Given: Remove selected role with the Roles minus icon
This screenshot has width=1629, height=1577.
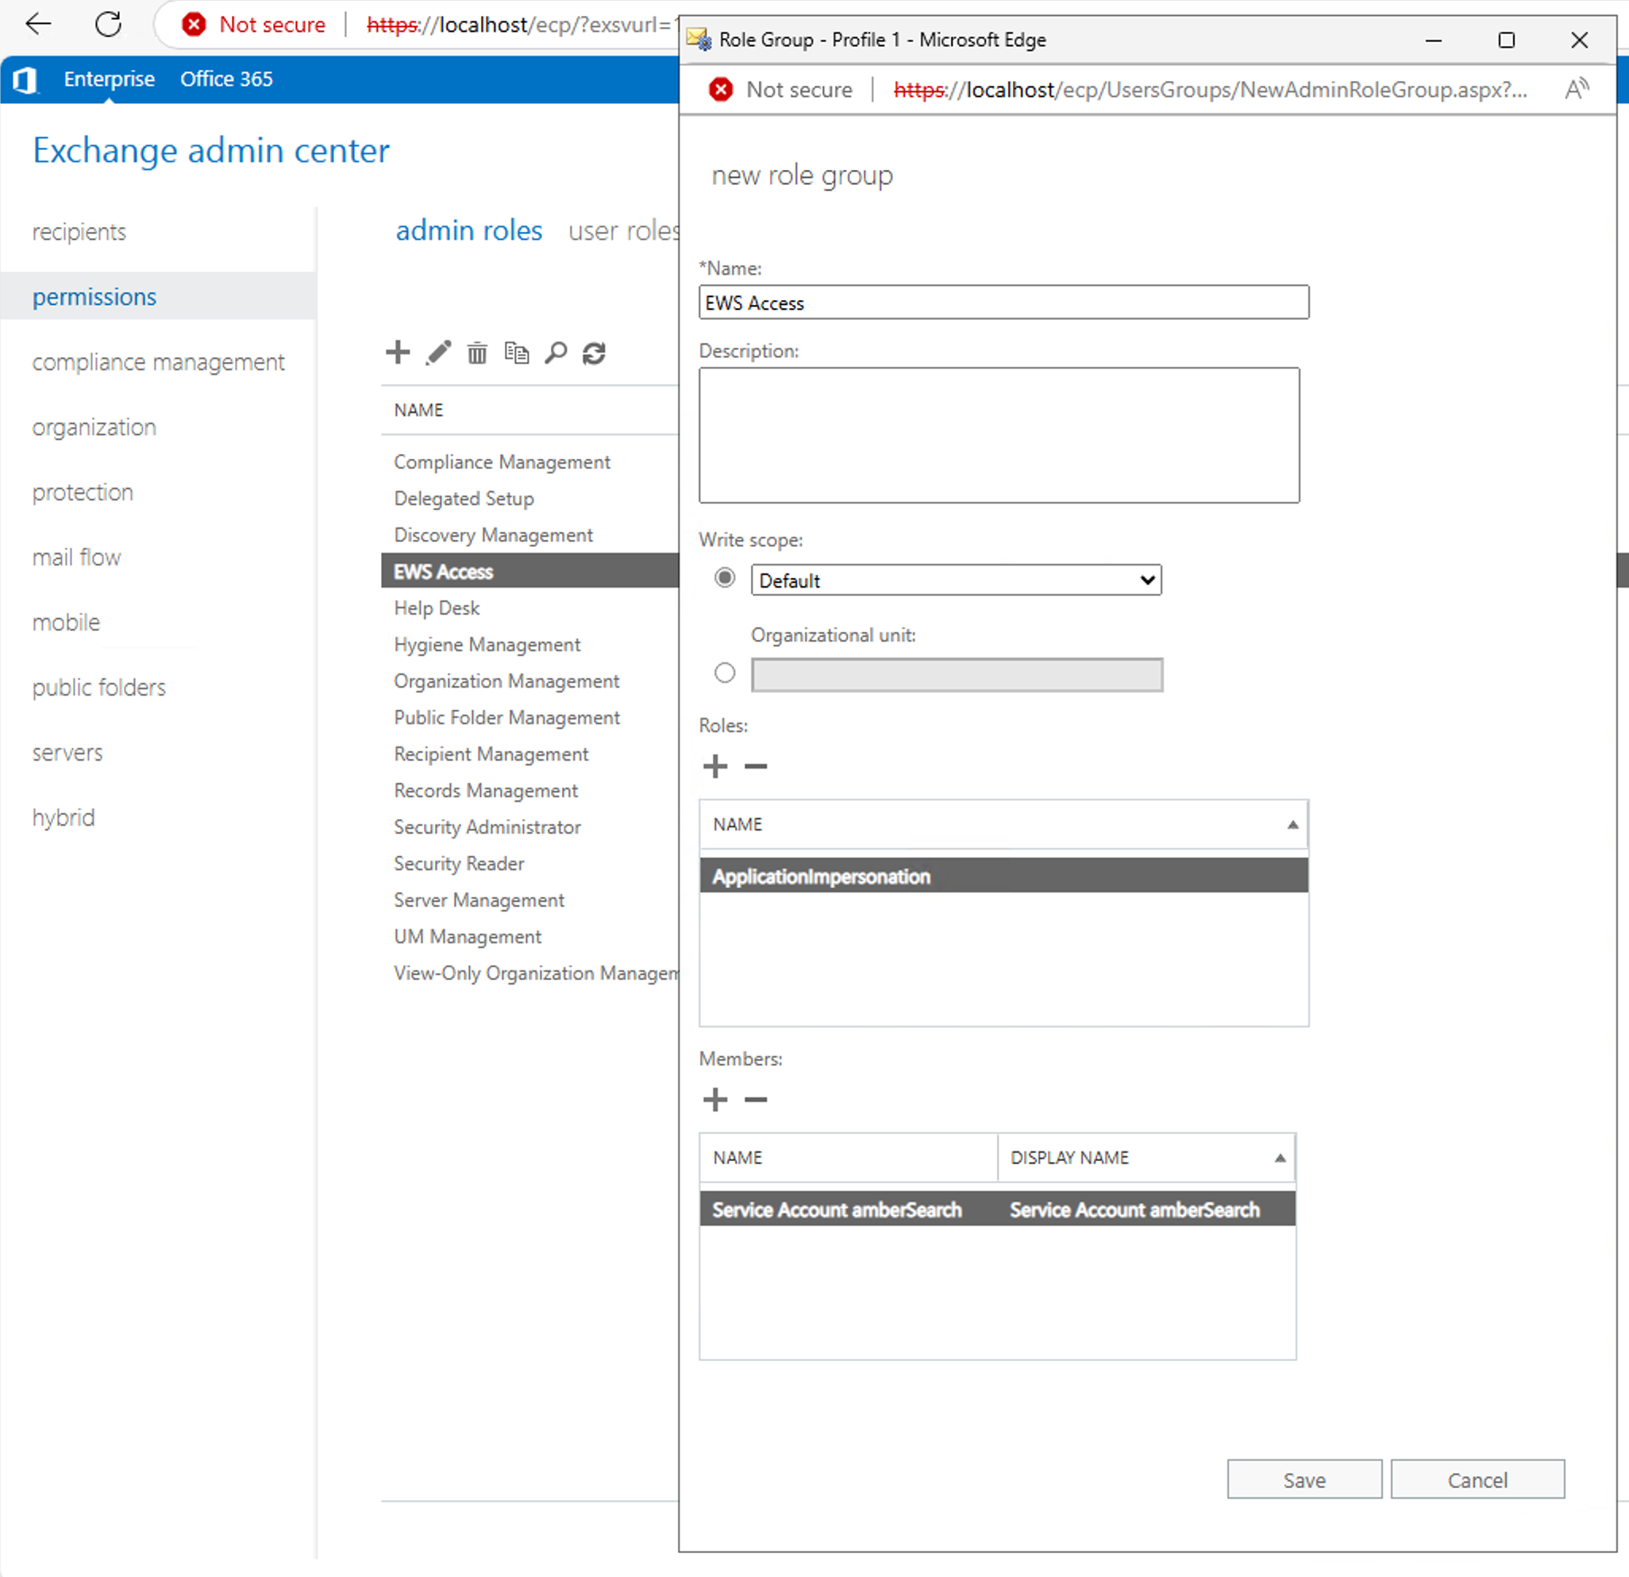Looking at the screenshot, I should 756,765.
